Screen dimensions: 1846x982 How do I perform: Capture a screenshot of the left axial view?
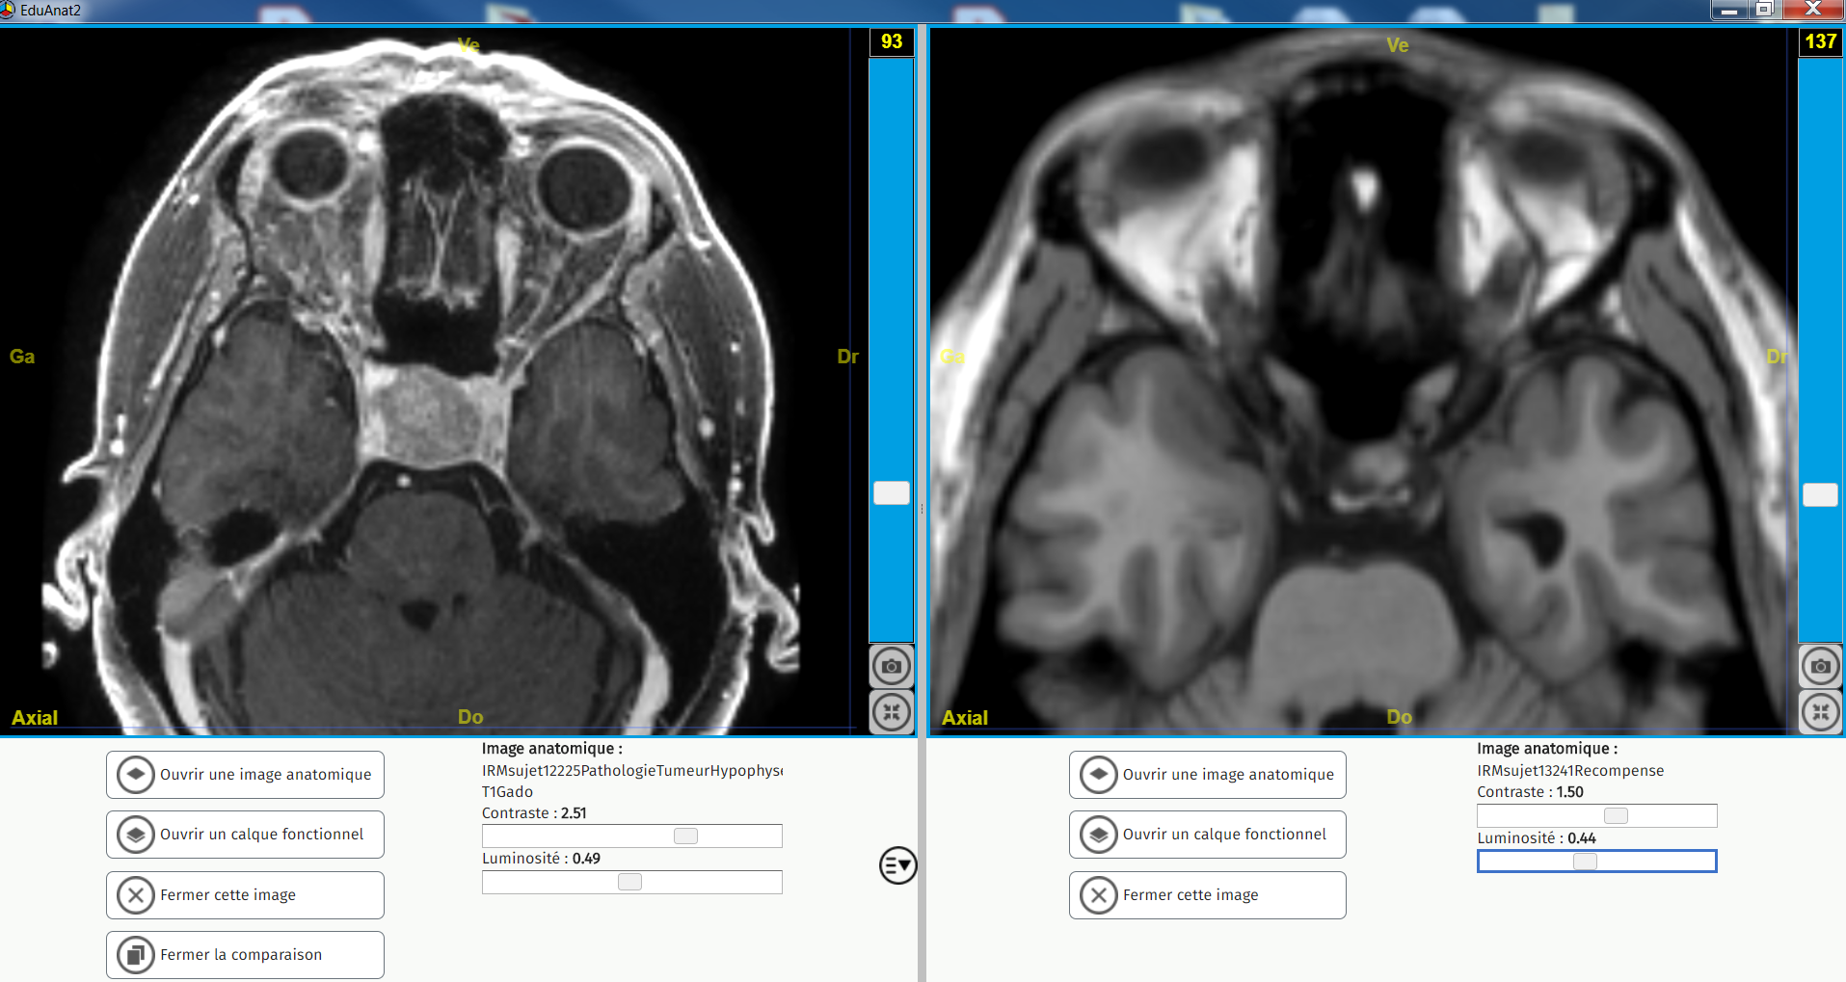pos(891,665)
